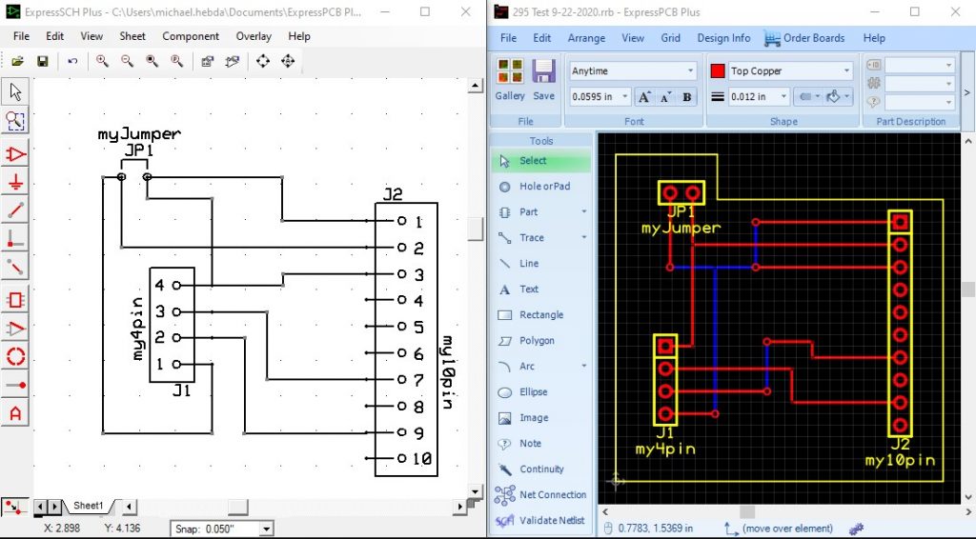
Task: Open the Gallery in ExpressPCB ribbon
Action: tap(510, 79)
